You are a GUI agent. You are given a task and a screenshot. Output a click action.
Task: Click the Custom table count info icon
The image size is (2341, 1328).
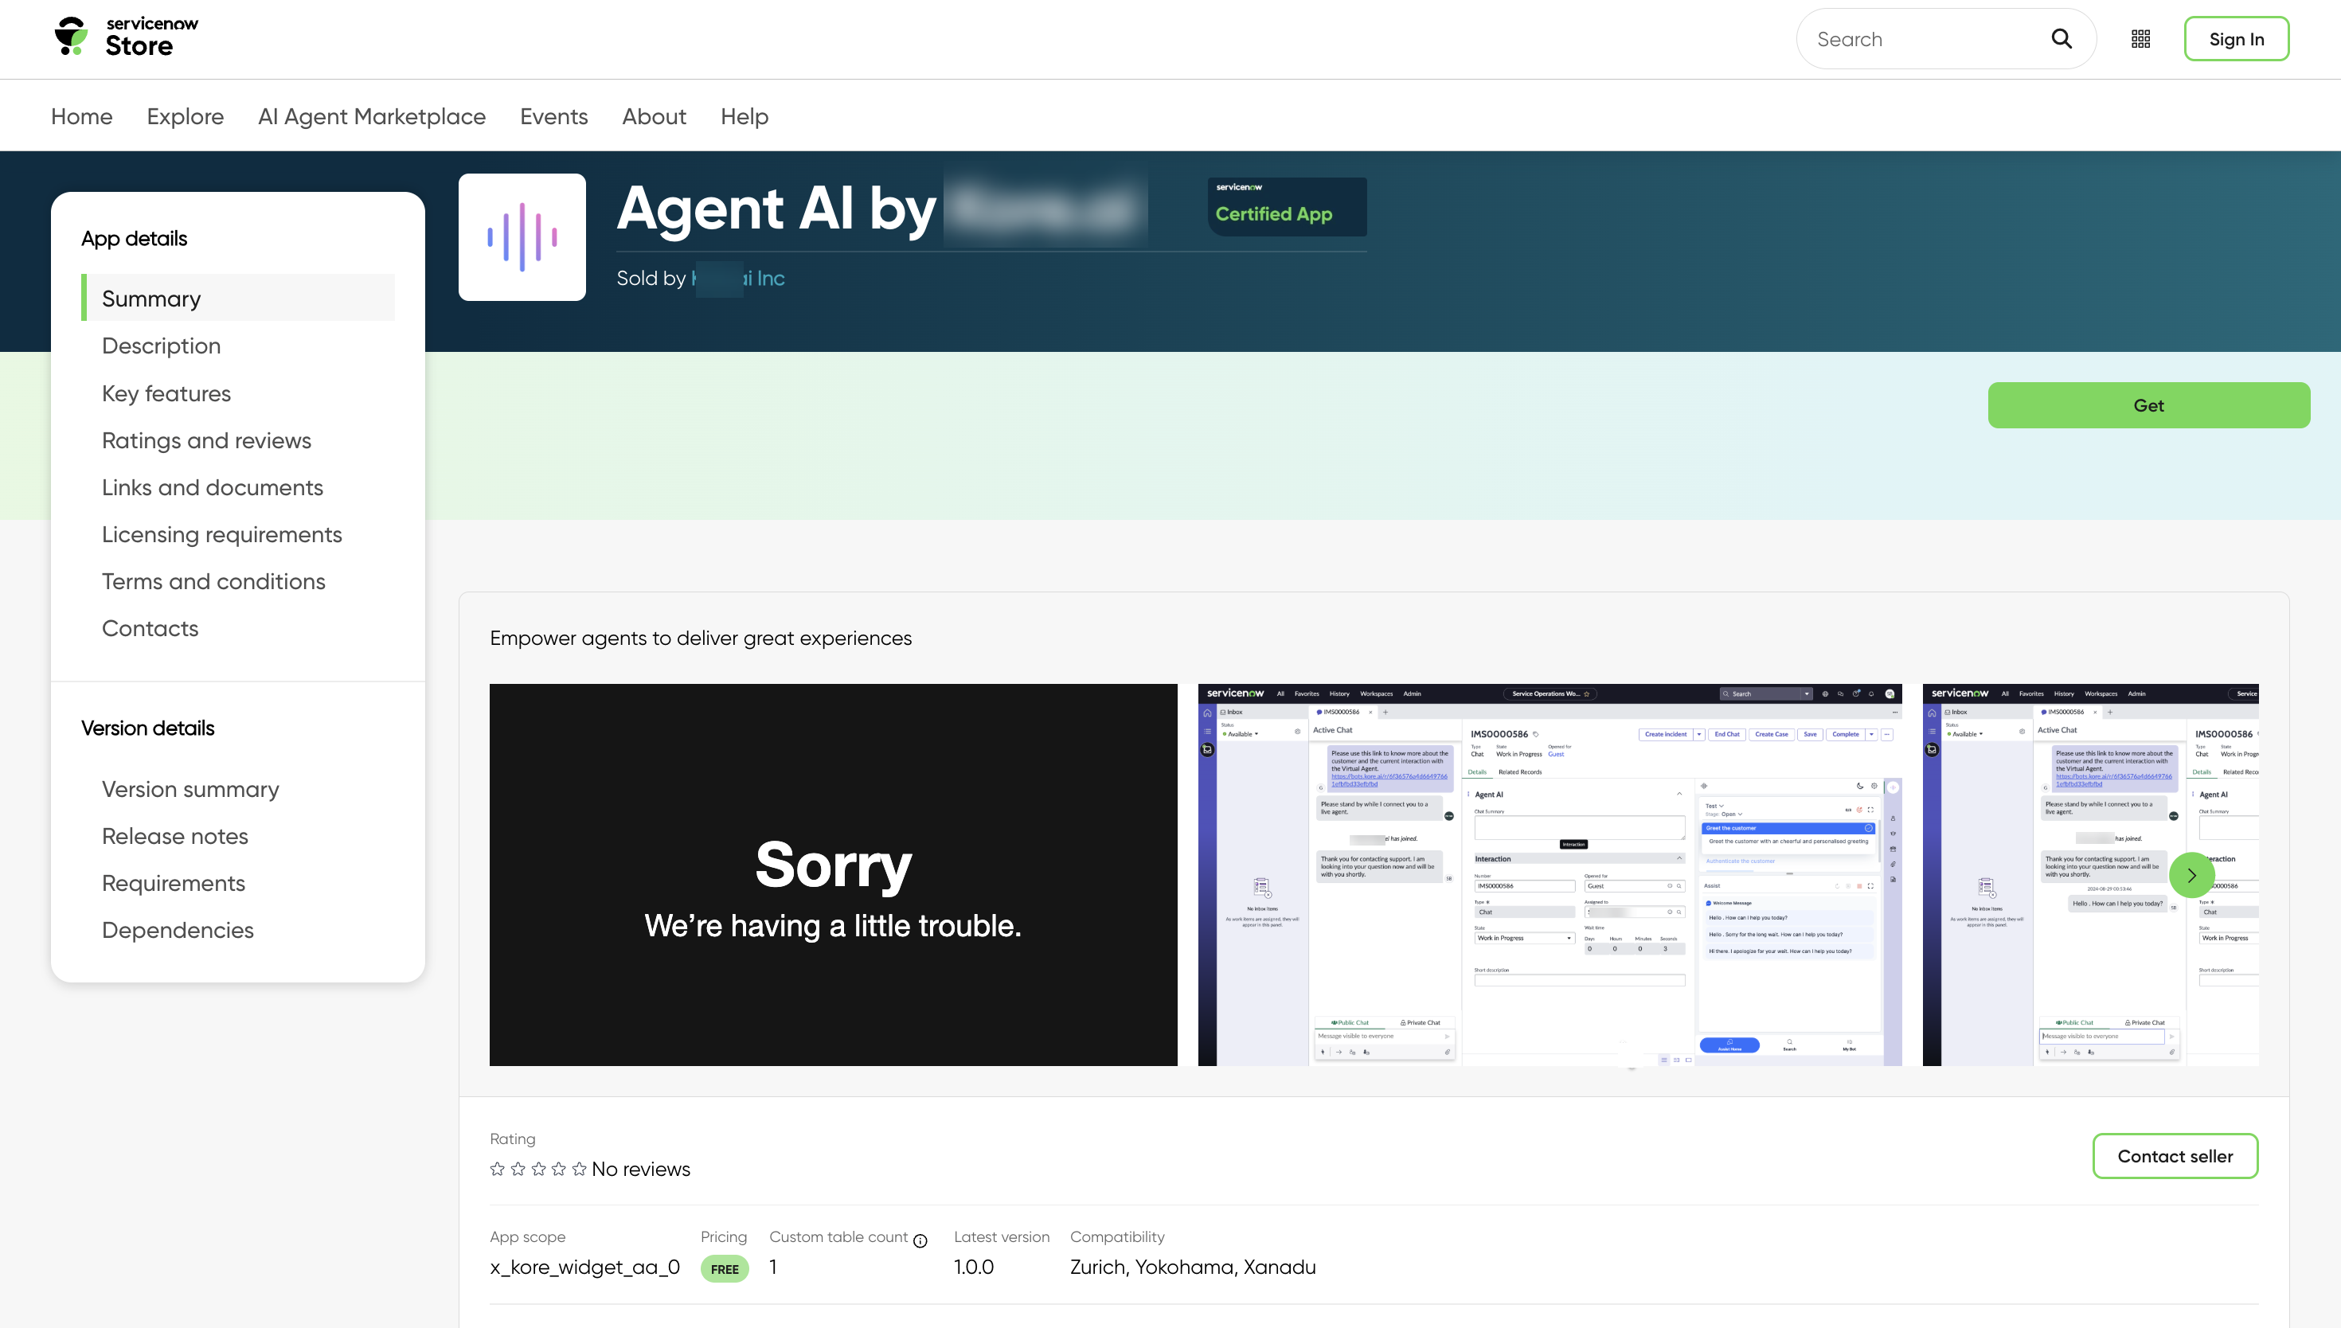coord(920,1240)
